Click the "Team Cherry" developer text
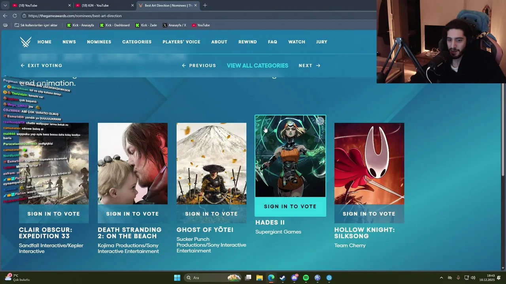The image size is (506, 284). click(350, 245)
